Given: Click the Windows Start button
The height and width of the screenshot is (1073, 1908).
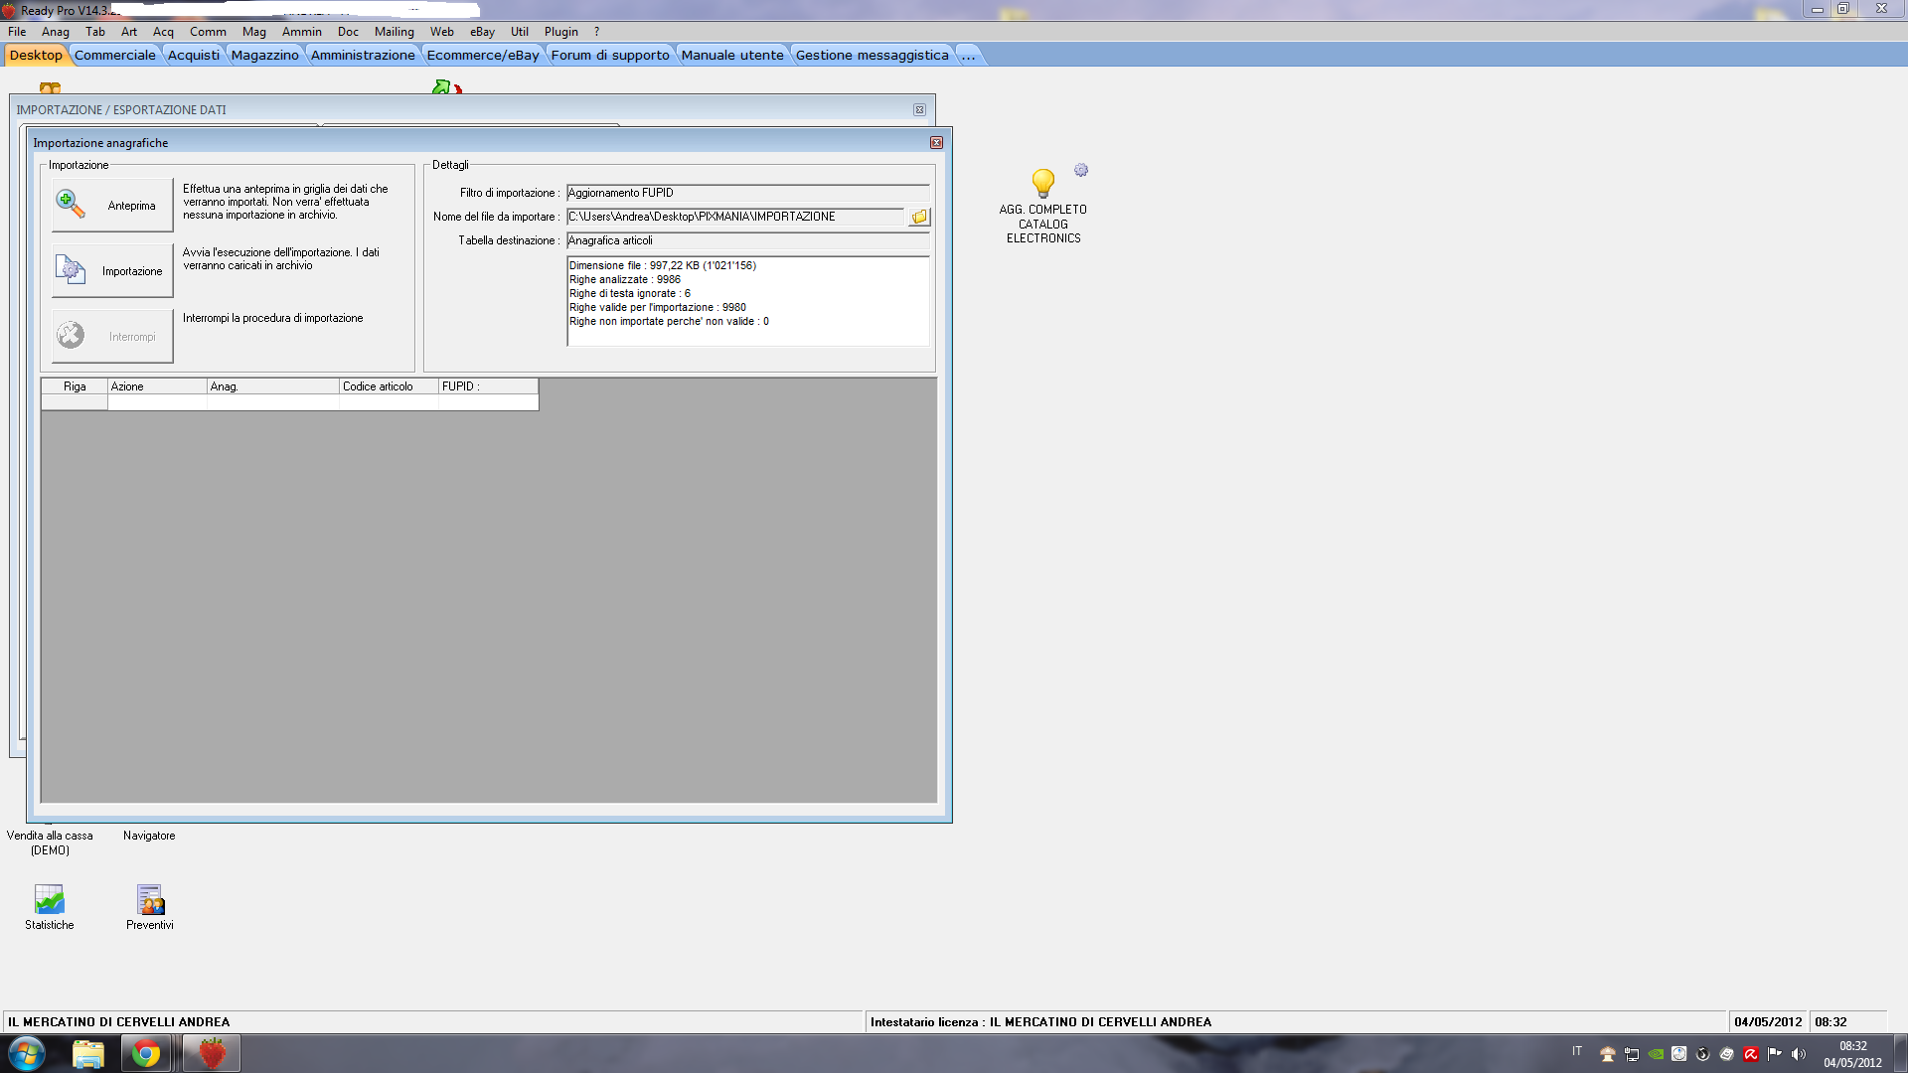Looking at the screenshot, I should click(27, 1053).
